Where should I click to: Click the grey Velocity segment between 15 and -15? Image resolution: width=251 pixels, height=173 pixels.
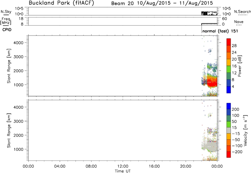[x=229, y=130]
